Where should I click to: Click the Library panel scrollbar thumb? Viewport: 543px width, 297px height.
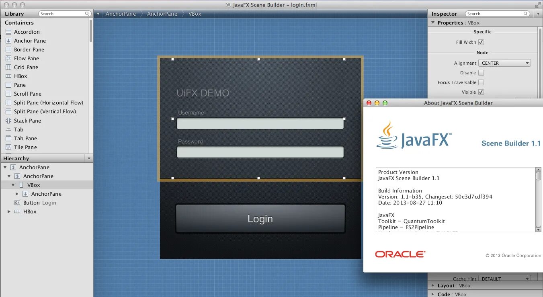click(x=91, y=31)
